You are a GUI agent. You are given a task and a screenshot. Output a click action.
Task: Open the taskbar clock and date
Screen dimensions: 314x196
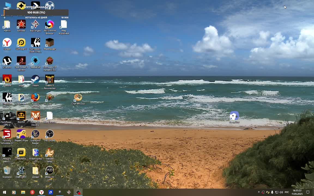297,192
